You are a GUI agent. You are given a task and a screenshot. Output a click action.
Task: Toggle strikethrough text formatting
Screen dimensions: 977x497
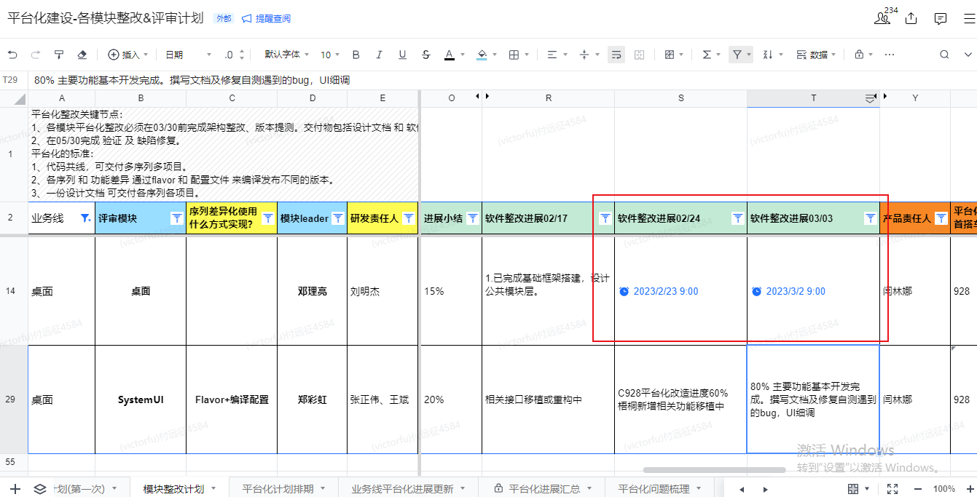coord(426,55)
